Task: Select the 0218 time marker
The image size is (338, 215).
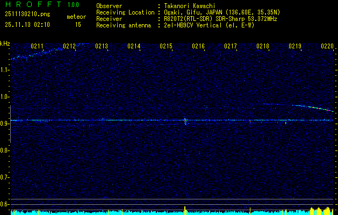Action: tap(263, 47)
